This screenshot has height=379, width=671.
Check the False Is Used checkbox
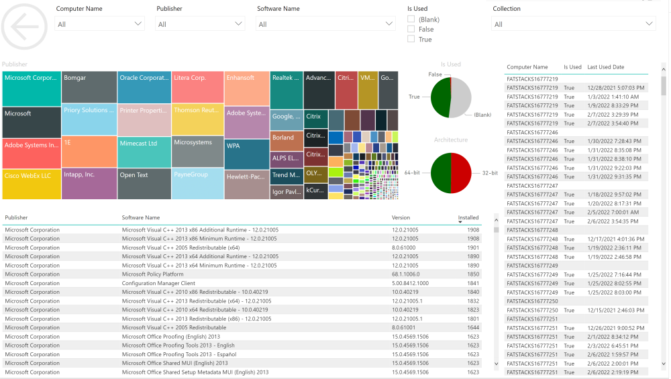pos(411,29)
